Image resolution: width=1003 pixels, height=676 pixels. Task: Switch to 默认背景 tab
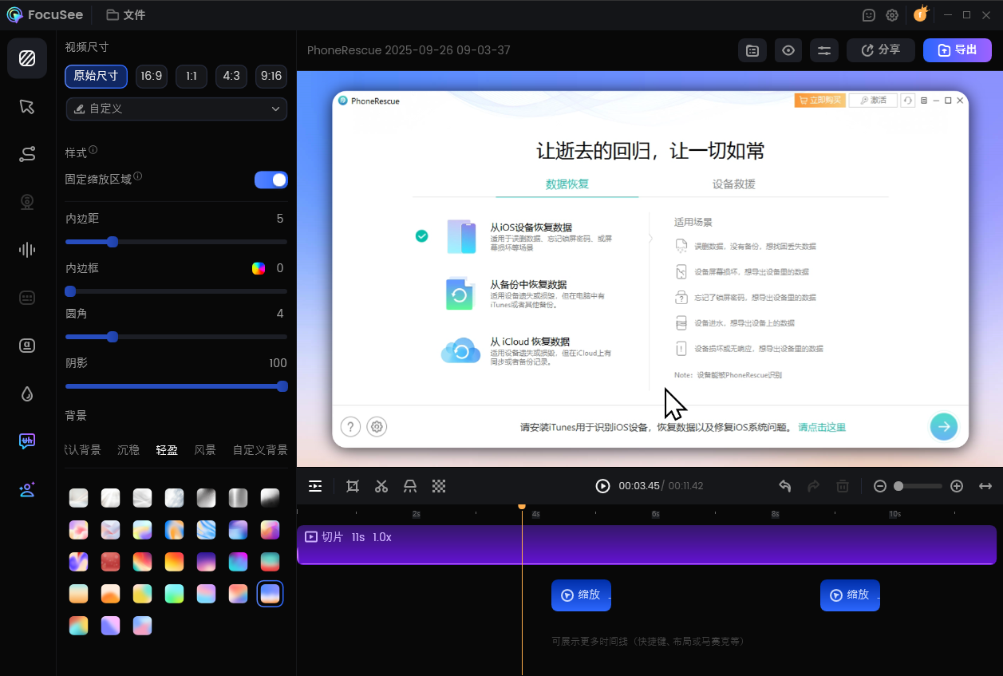coord(83,450)
